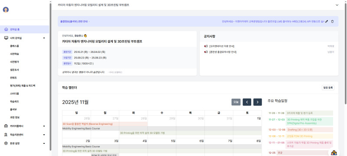Go to previous month in calendar
The width and height of the screenshot is (347, 156).
click(x=247, y=102)
